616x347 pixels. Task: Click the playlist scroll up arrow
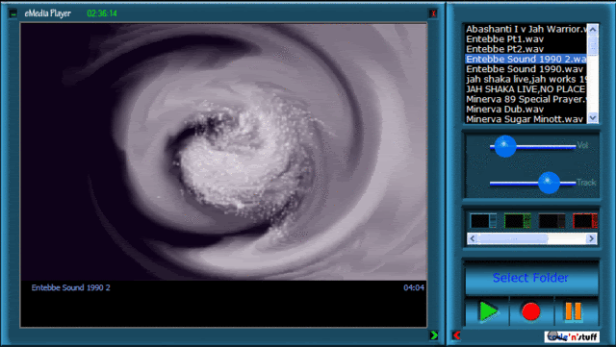(x=593, y=29)
